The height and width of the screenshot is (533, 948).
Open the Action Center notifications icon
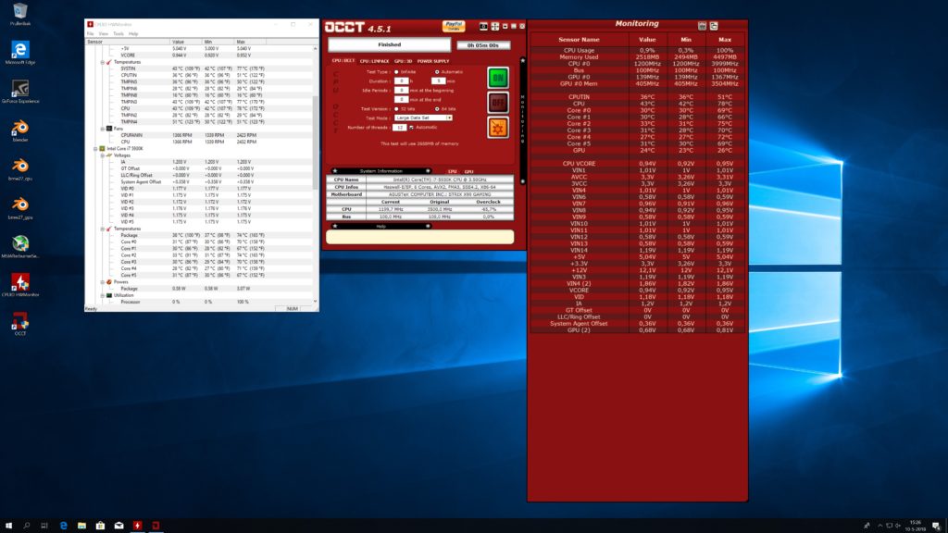pyautogui.click(x=936, y=526)
